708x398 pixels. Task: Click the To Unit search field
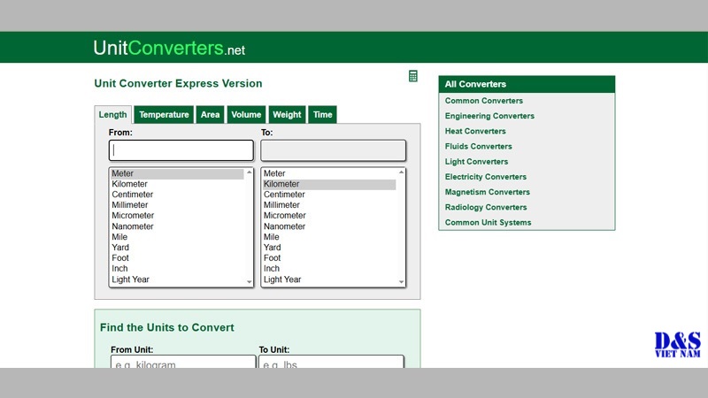point(331,362)
